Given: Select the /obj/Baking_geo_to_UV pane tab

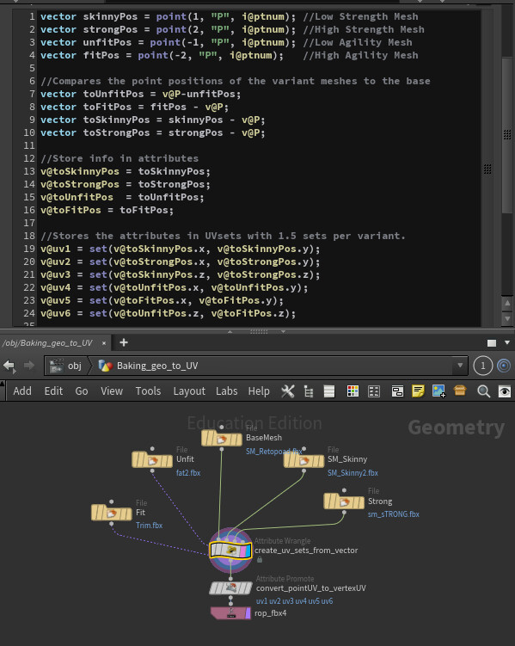Looking at the screenshot, I should [47, 342].
